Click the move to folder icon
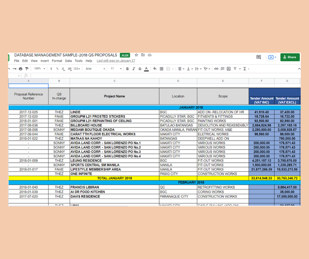This screenshot has height=259, width=309. tap(143, 55)
